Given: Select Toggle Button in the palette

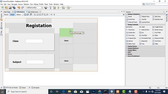Looking at the screenshot, I should coord(157,27).
